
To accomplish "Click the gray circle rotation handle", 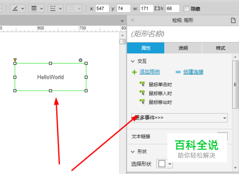I will [x=80, y=60].
